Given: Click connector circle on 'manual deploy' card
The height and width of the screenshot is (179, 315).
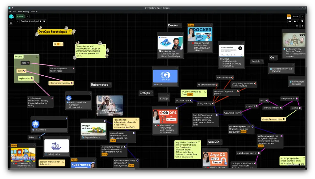Looking at the screenshot, I should tap(232, 78).
